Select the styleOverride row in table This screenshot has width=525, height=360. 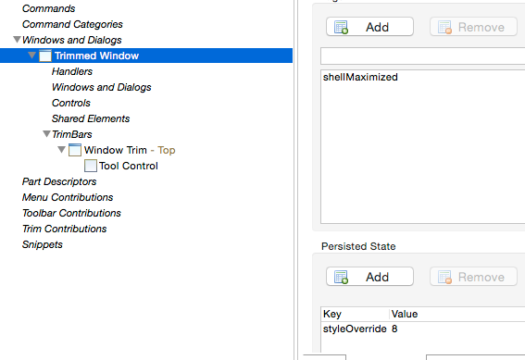pyautogui.click(x=422, y=329)
